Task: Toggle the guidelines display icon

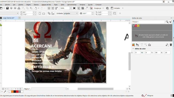Action: (x=86, y=8)
